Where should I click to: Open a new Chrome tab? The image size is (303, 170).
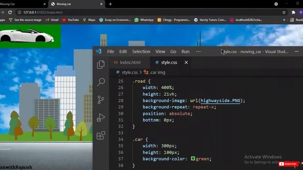(110, 4)
